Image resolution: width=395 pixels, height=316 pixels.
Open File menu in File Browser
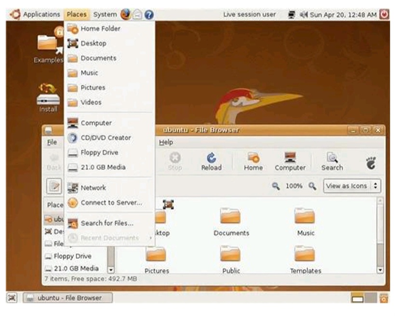52,142
